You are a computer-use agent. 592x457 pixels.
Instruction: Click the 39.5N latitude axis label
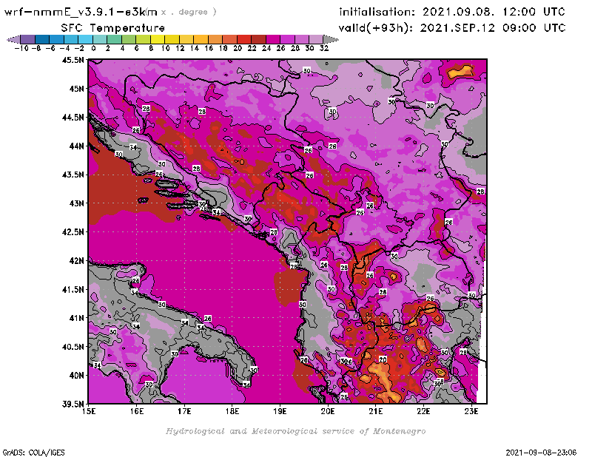73,404
